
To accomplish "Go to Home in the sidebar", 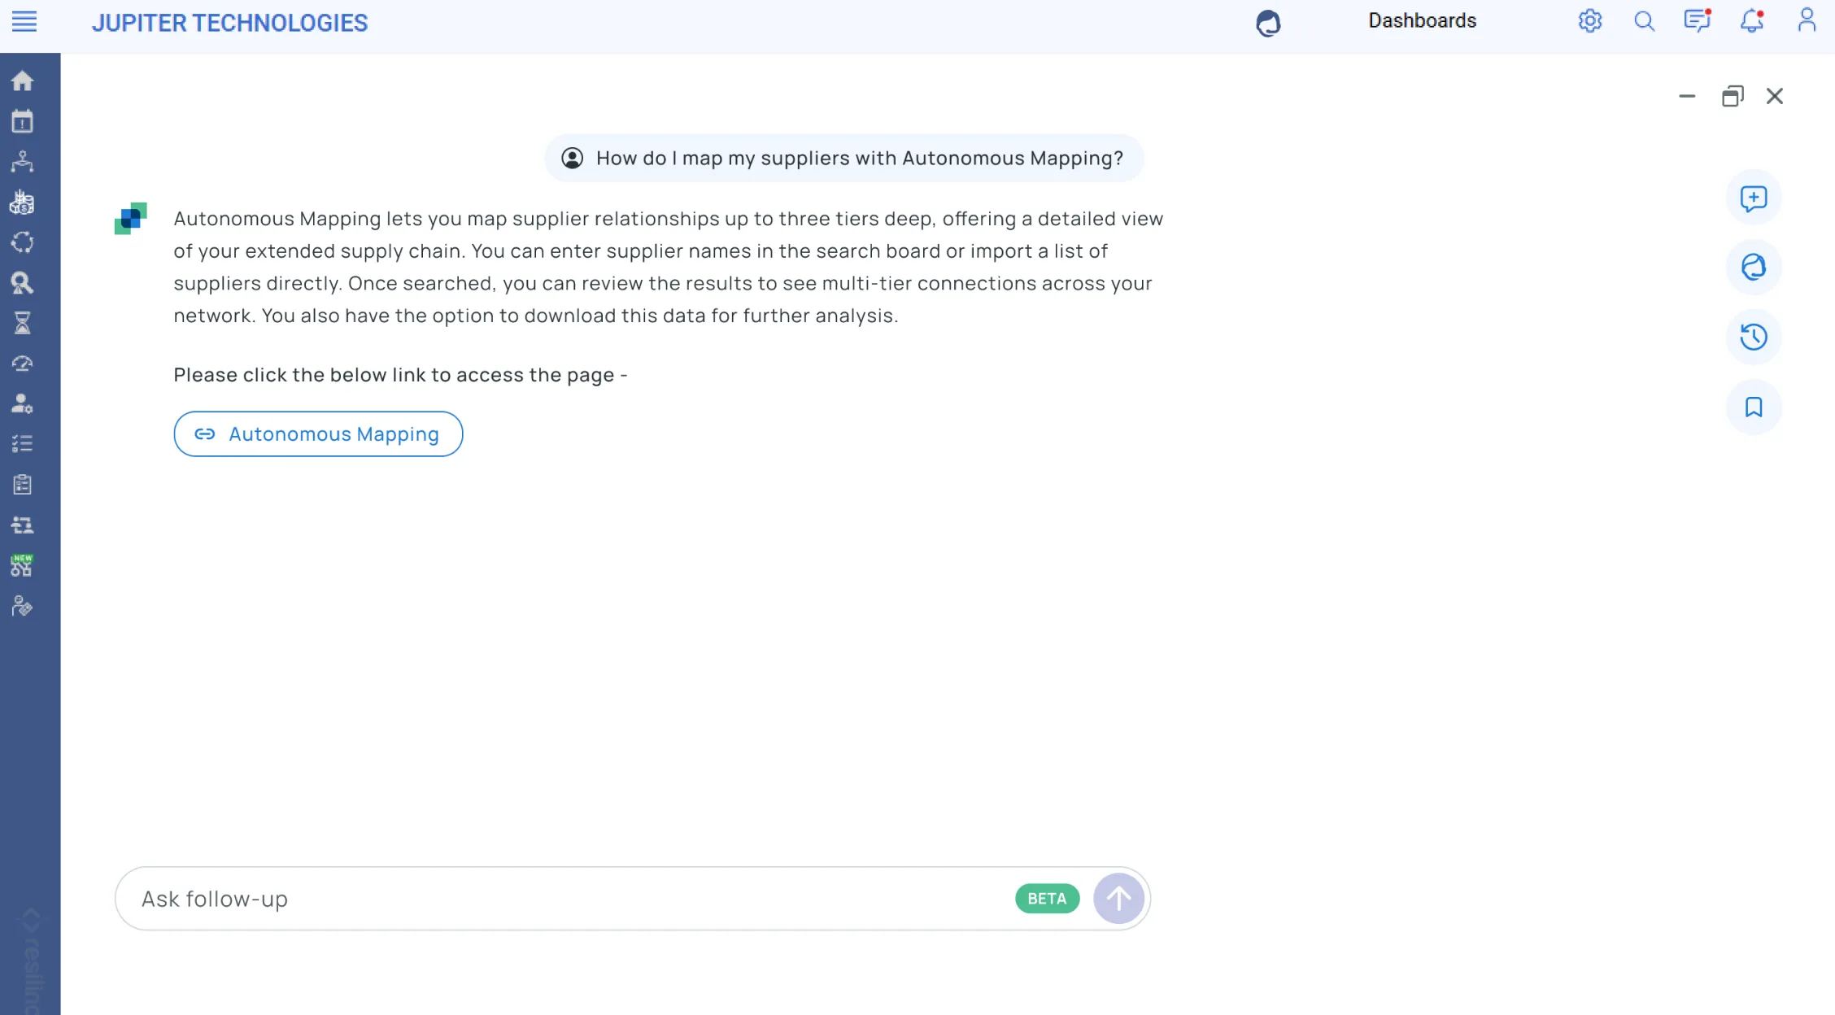I will click(22, 81).
